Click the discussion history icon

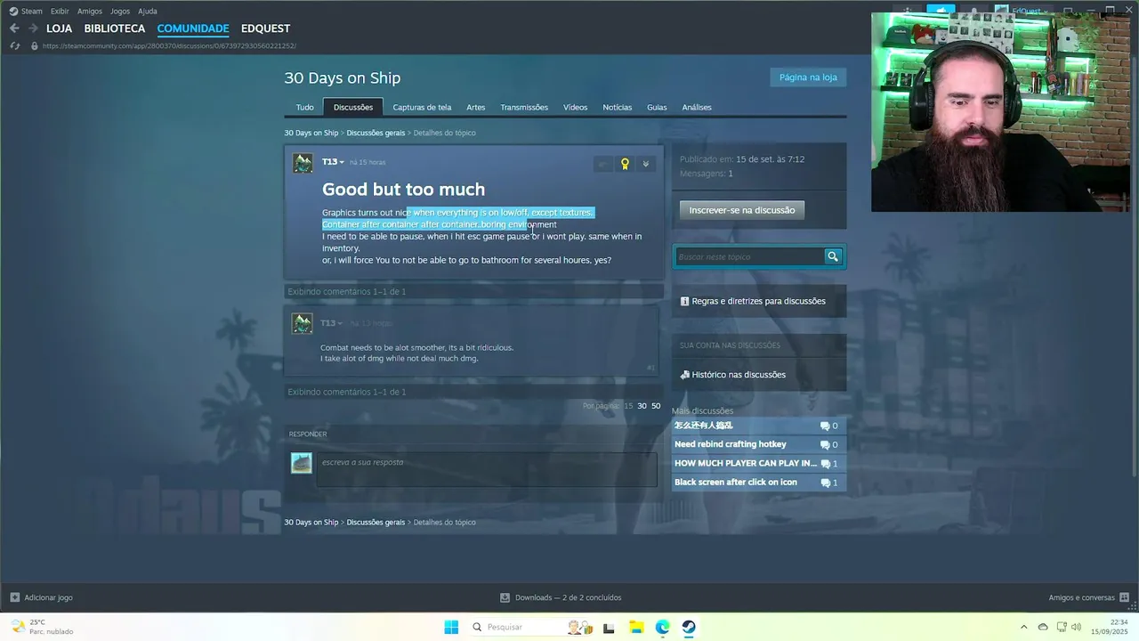point(684,375)
